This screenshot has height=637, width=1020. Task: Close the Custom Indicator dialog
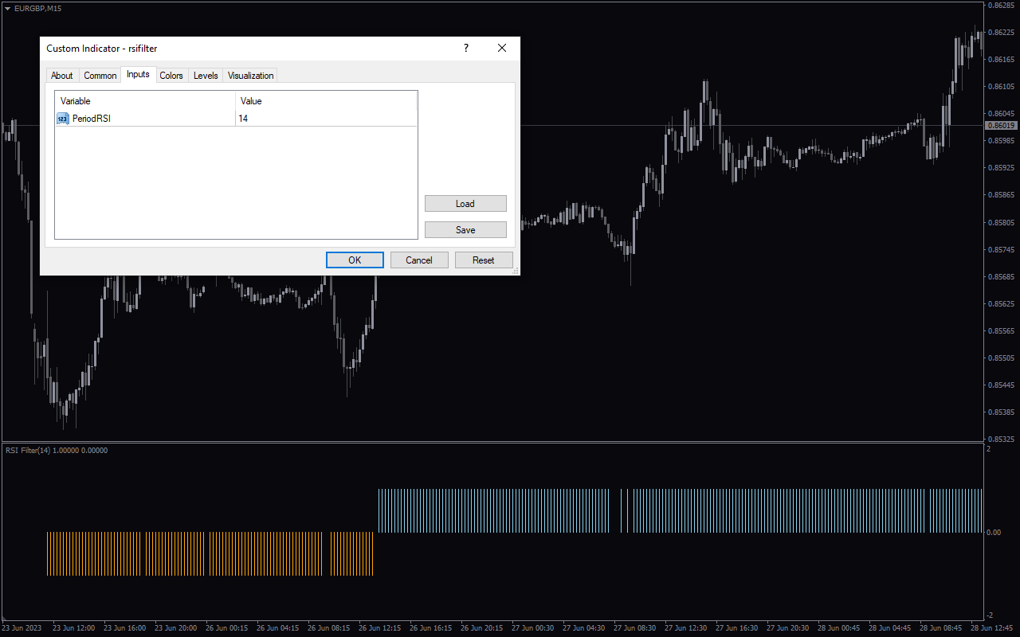(x=502, y=49)
